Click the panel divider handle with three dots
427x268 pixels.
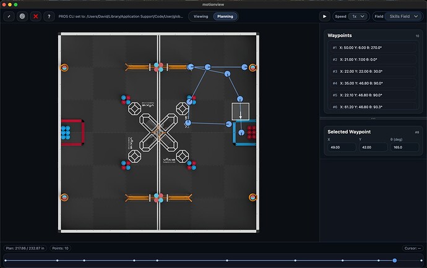373,119
